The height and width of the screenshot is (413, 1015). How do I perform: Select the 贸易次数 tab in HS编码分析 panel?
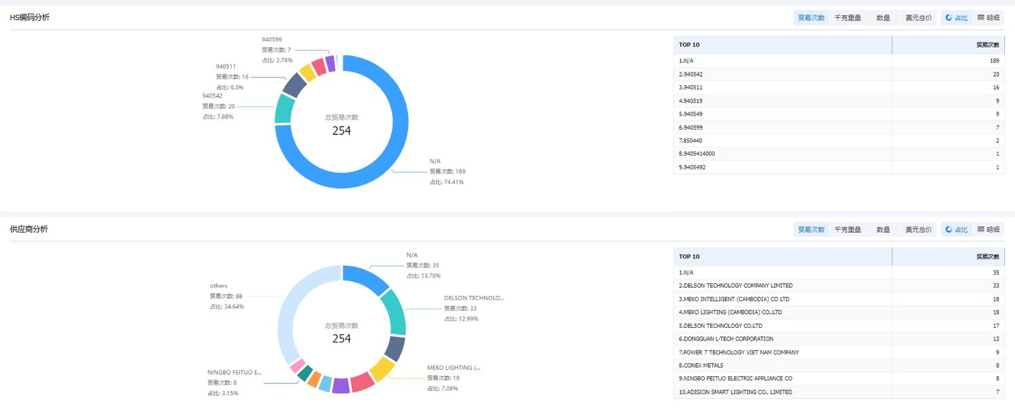coord(811,18)
